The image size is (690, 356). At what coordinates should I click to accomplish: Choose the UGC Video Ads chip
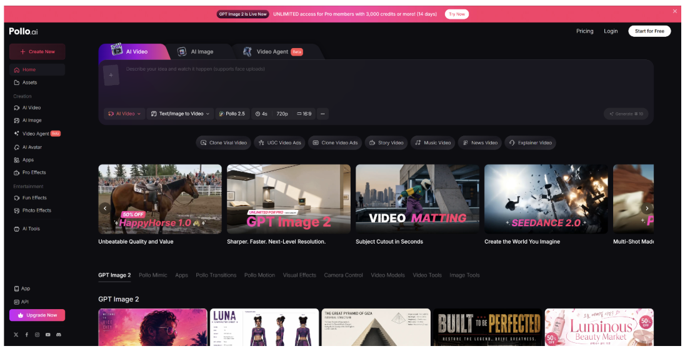(x=279, y=143)
